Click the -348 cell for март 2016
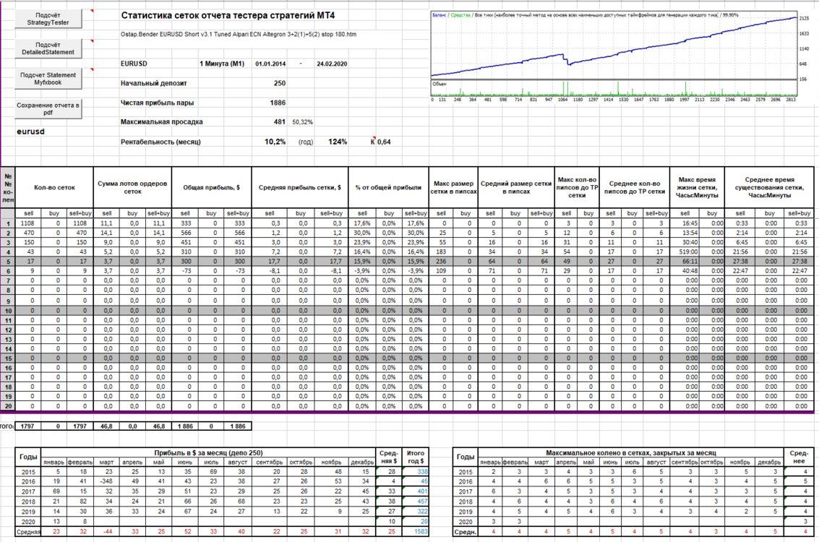Viewport: 819px width, 542px height. (x=106, y=481)
